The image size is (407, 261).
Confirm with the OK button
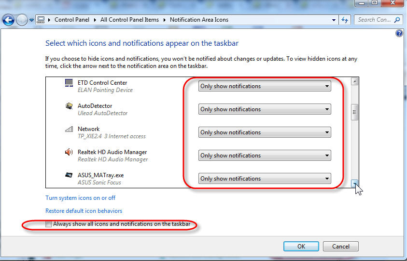[x=301, y=246]
